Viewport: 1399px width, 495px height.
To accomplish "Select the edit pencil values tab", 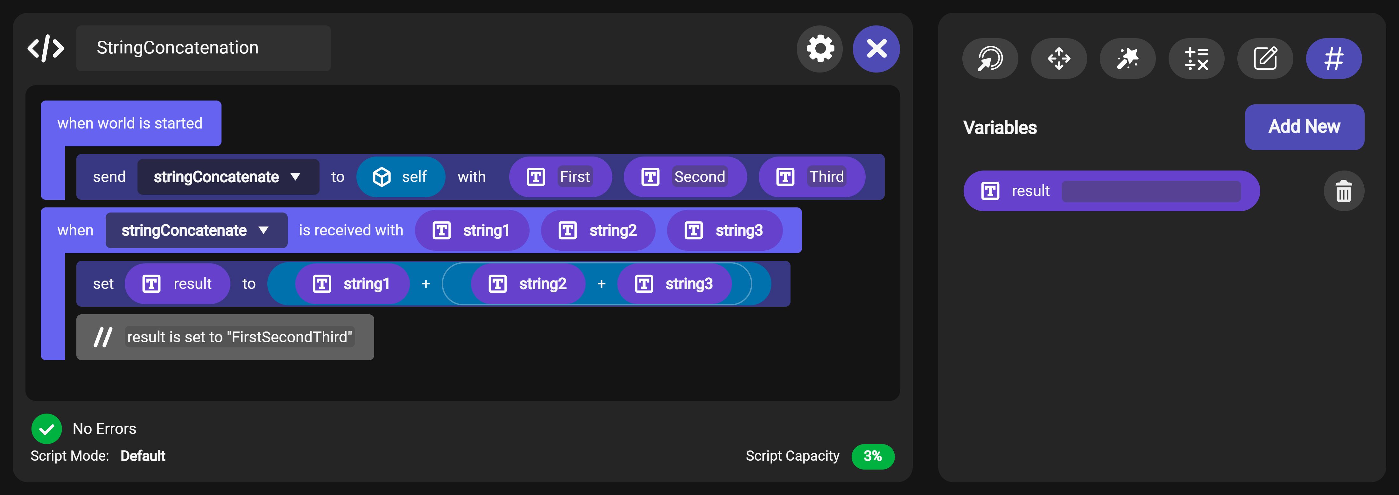I will tap(1265, 59).
